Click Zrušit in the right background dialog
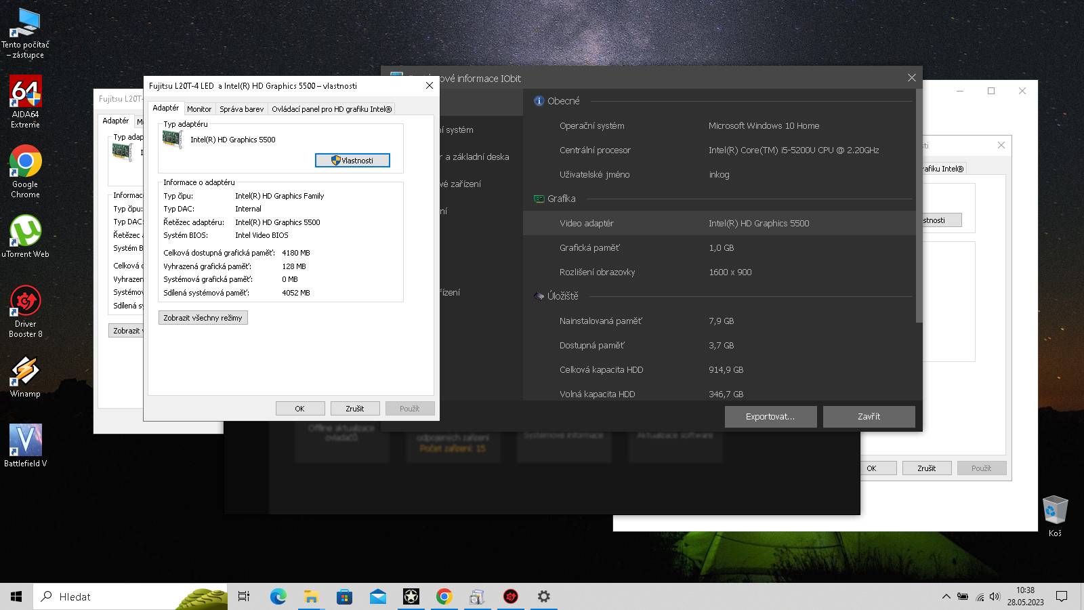This screenshot has height=610, width=1084. [927, 468]
